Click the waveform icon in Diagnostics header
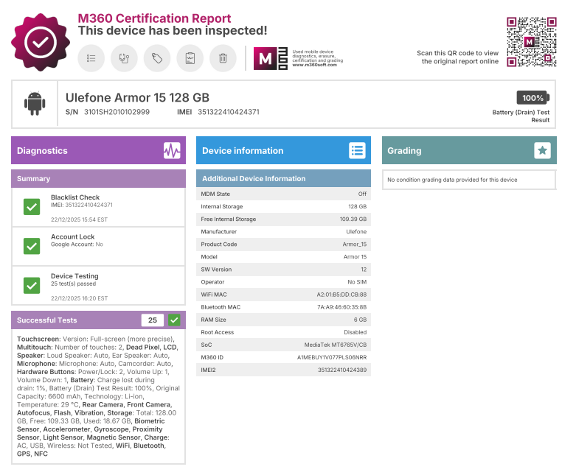 click(172, 150)
